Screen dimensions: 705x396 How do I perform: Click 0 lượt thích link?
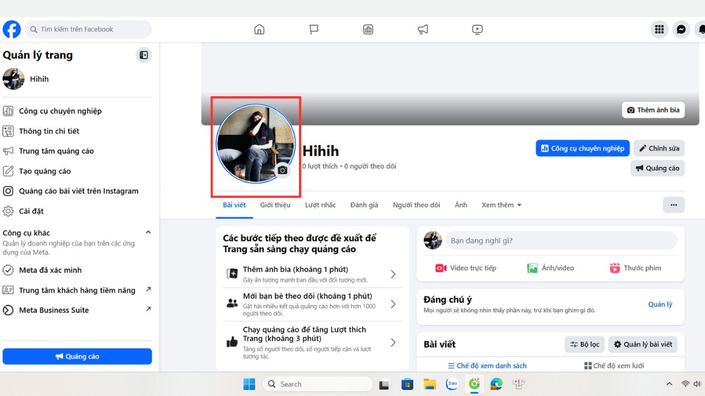pyautogui.click(x=320, y=166)
